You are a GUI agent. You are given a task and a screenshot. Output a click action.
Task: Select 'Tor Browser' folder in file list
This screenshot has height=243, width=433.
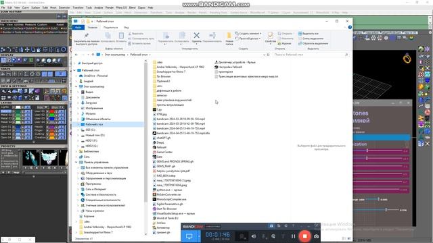162,76
